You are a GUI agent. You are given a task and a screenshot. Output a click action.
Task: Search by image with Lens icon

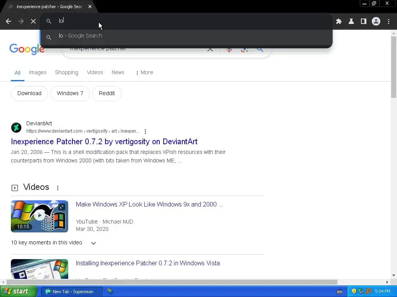(244, 49)
